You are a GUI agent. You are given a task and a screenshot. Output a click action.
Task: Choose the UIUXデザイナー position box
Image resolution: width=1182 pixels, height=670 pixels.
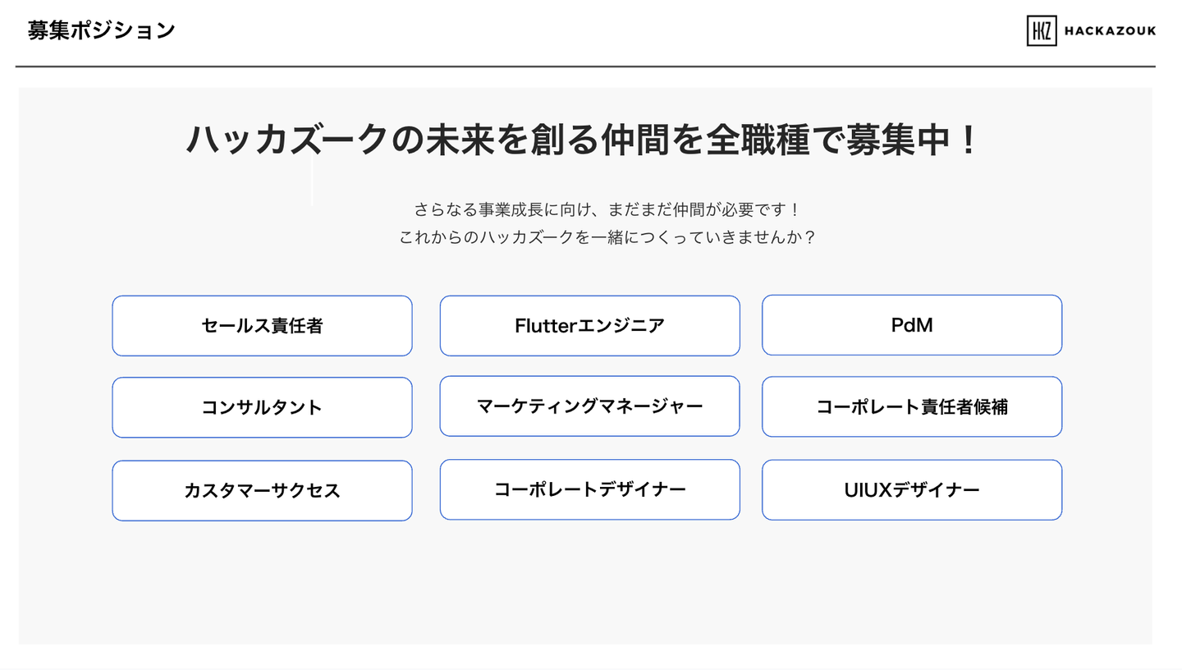(912, 490)
